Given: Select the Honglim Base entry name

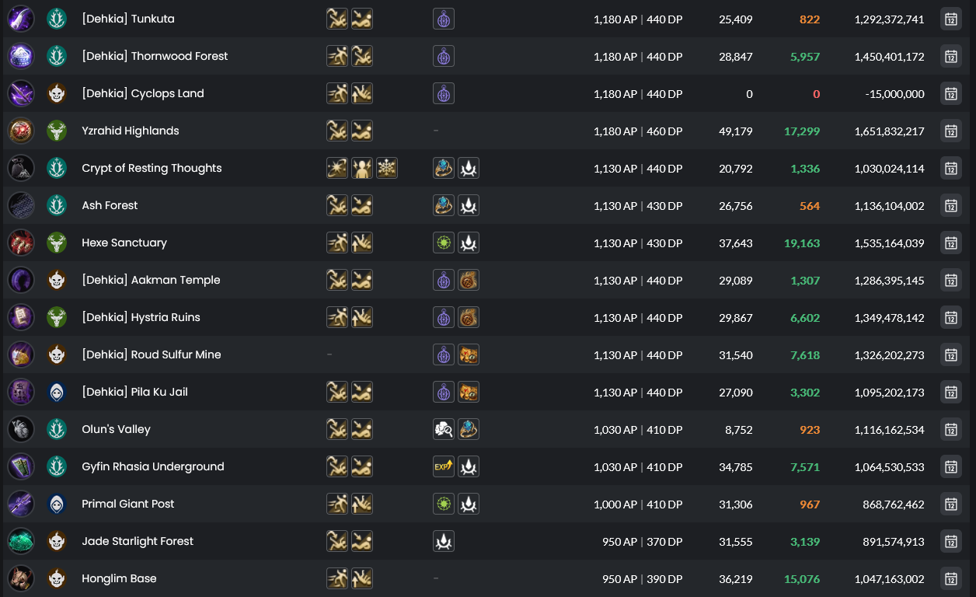Looking at the screenshot, I should click(x=119, y=578).
